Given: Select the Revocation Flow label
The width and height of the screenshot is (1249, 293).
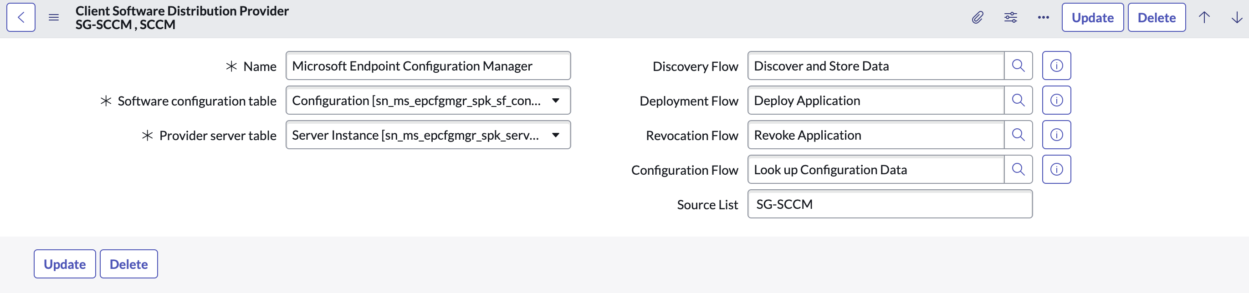Looking at the screenshot, I should tap(692, 136).
